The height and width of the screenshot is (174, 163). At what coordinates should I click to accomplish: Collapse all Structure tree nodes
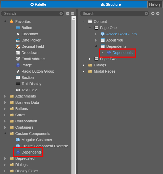(158, 13)
